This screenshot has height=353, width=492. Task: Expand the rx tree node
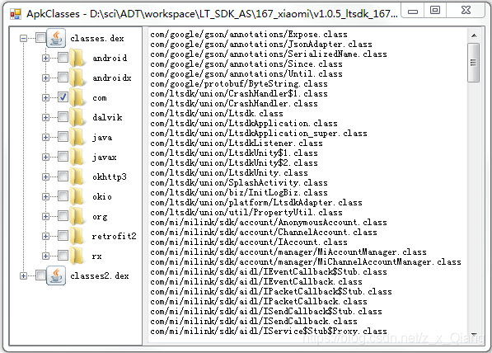pyautogui.click(x=45, y=256)
